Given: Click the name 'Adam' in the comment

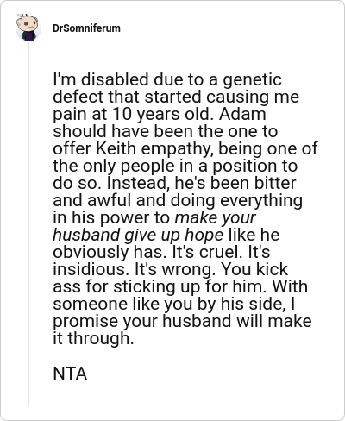Looking at the screenshot, I should 242,114.
